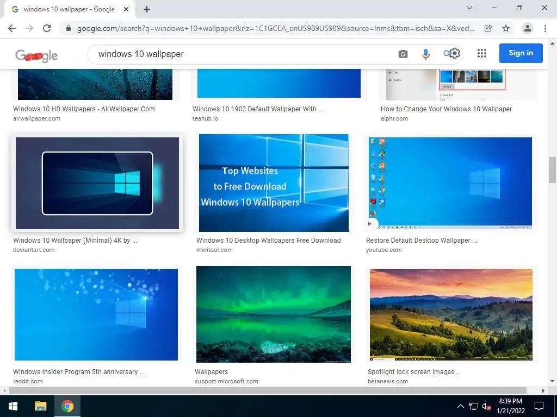Screen dimensions: 557x417
Task: Go back to the previous page
Action: 12,28
